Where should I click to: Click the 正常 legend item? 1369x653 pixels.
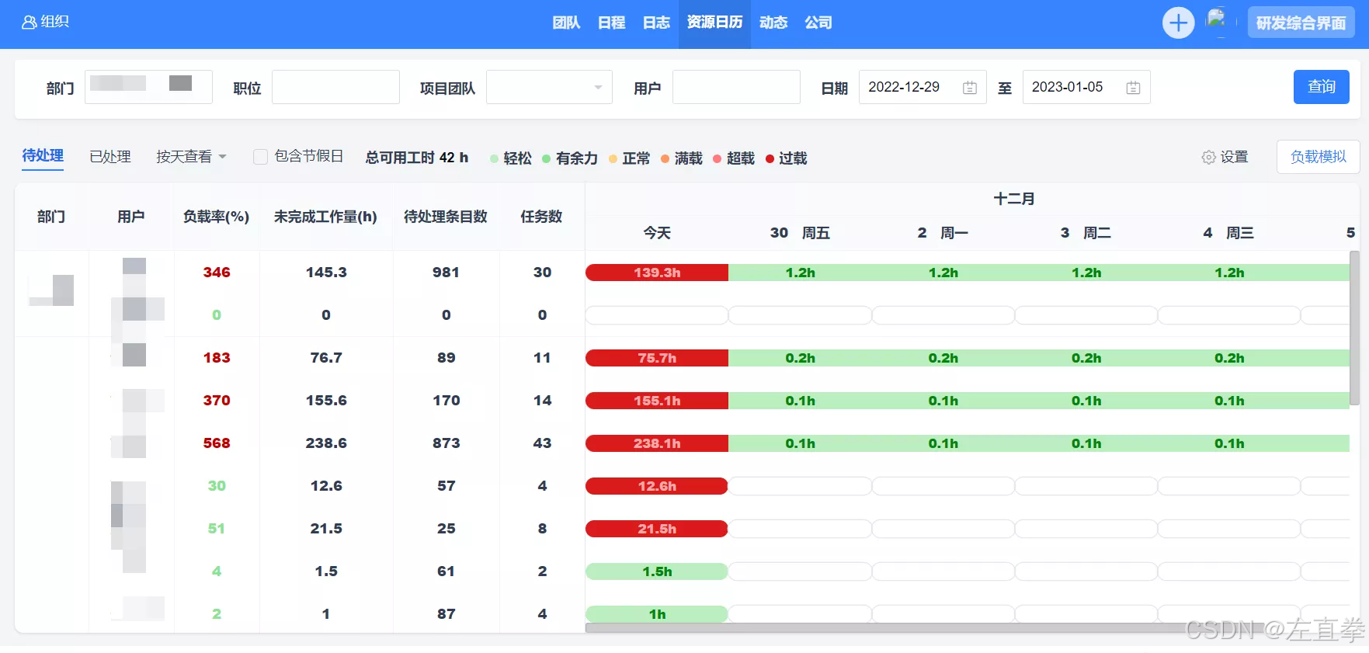pos(630,158)
